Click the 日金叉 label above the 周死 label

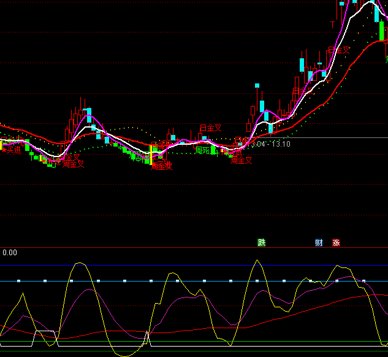[x=210, y=128]
